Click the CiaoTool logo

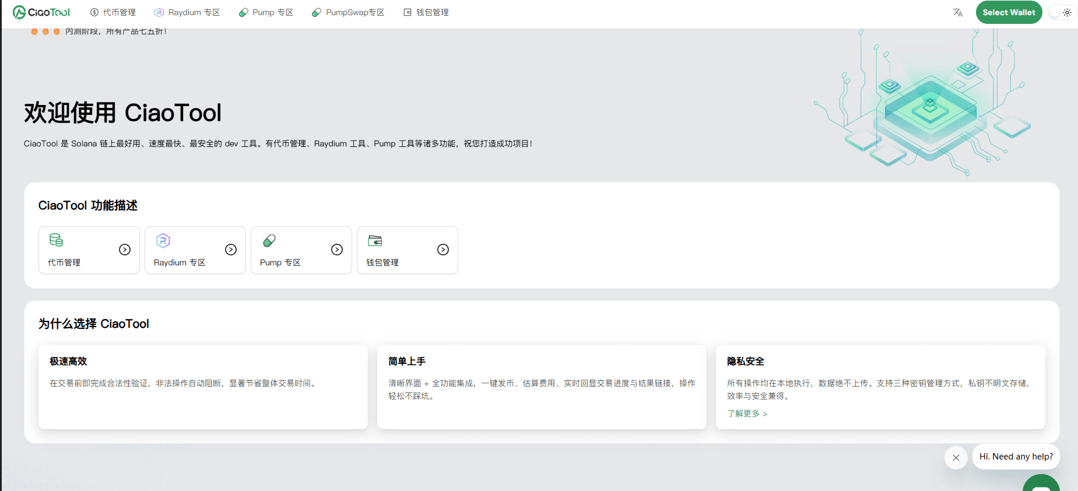[x=41, y=12]
